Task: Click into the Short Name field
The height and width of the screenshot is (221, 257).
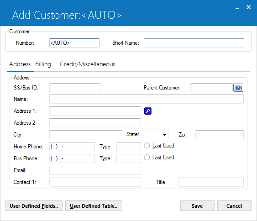Action: [x=194, y=43]
